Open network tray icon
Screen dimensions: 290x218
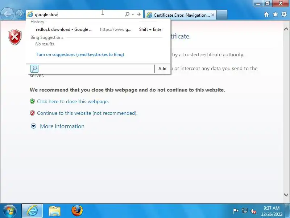pos(244,211)
